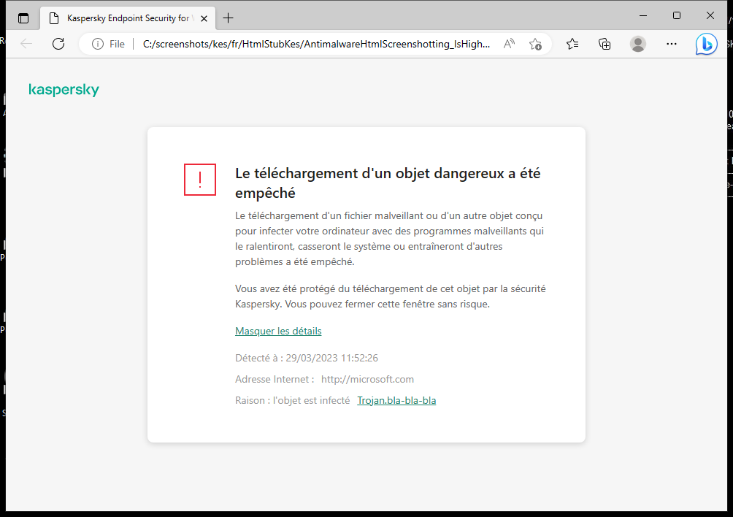Open the tab actions menu
733x517 pixels.
23,18
